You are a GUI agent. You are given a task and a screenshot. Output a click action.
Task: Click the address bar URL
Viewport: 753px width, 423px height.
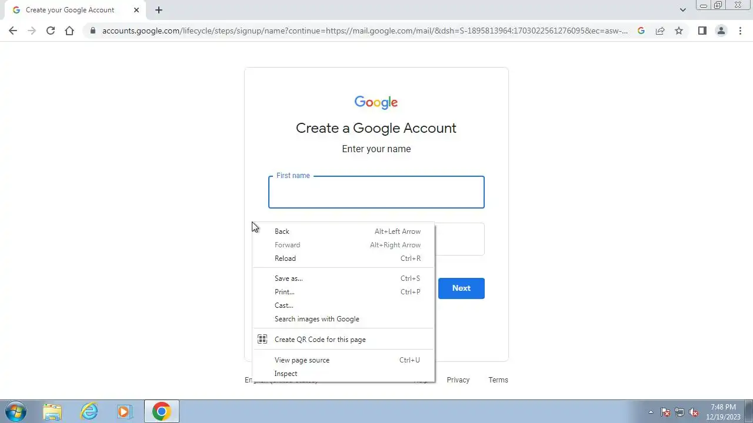coord(365,31)
